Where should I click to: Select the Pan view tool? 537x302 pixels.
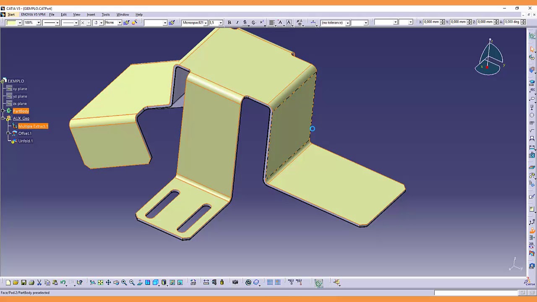point(108,282)
